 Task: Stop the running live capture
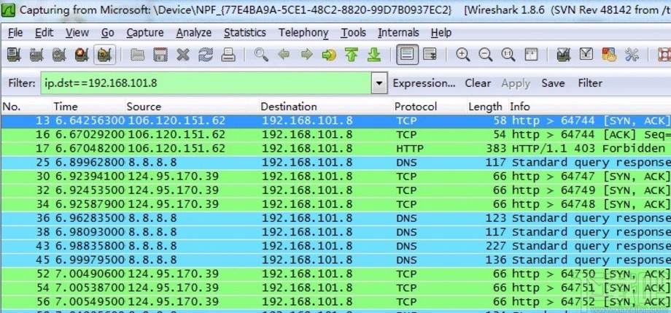(81, 55)
